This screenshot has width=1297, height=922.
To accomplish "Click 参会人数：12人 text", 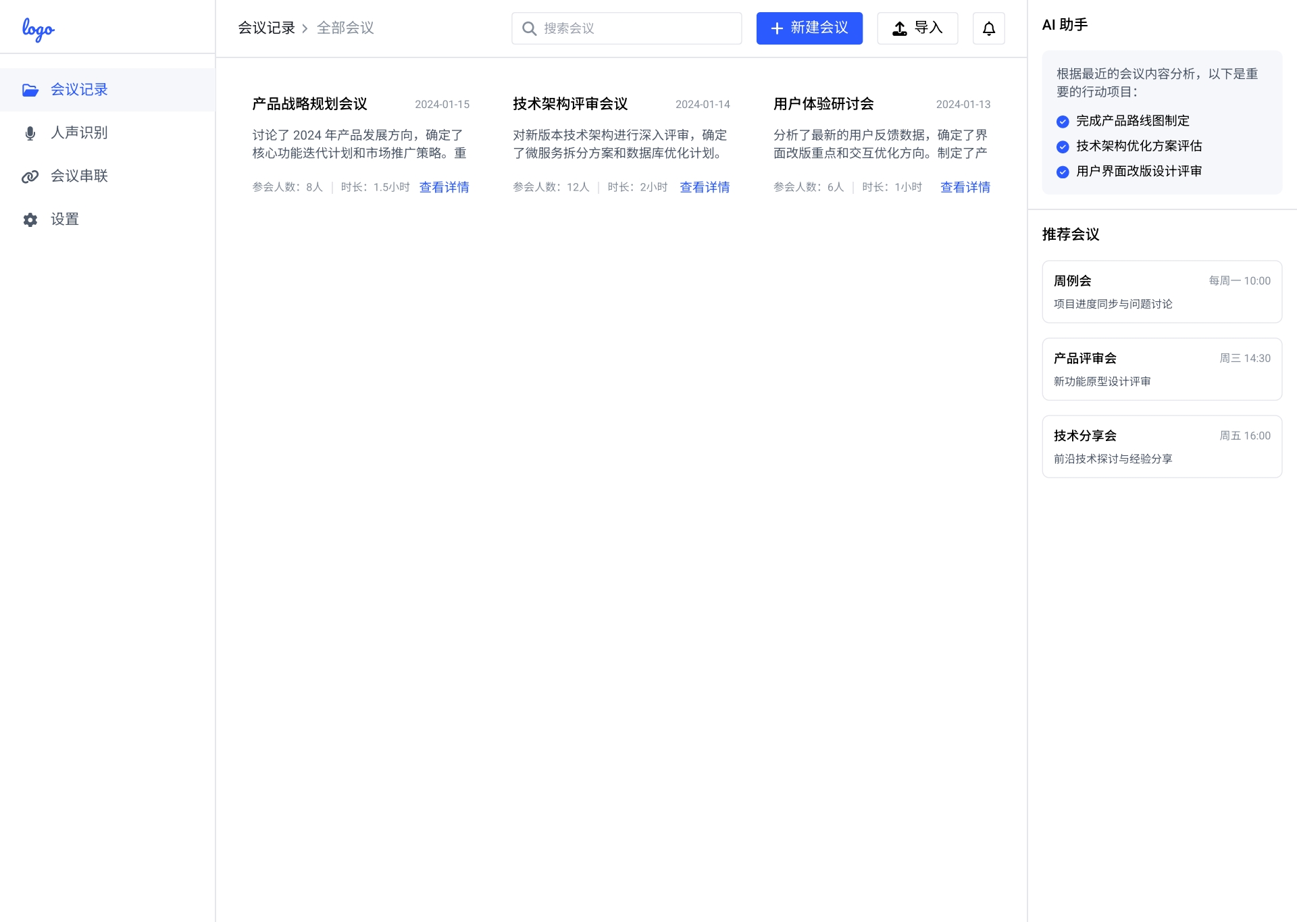I will point(551,187).
